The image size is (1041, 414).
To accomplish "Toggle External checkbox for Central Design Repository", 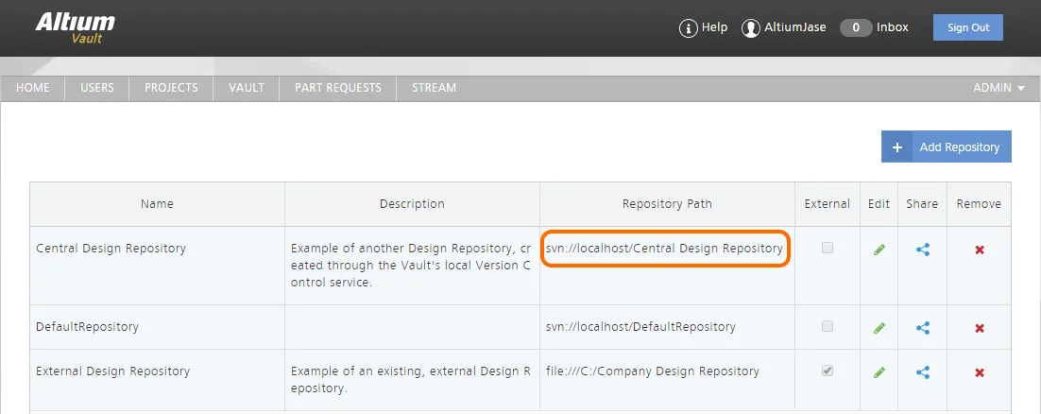I will point(828,248).
